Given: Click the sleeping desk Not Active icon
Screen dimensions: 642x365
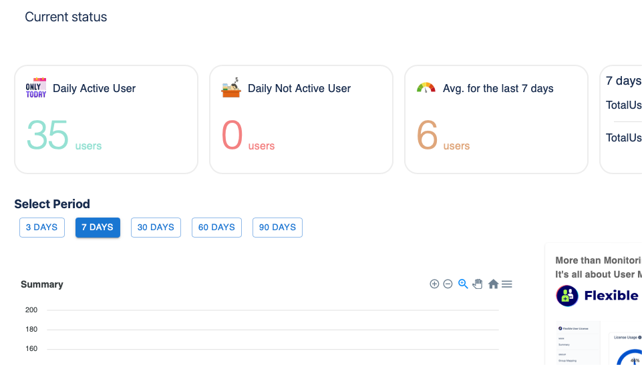Looking at the screenshot, I should click(231, 88).
